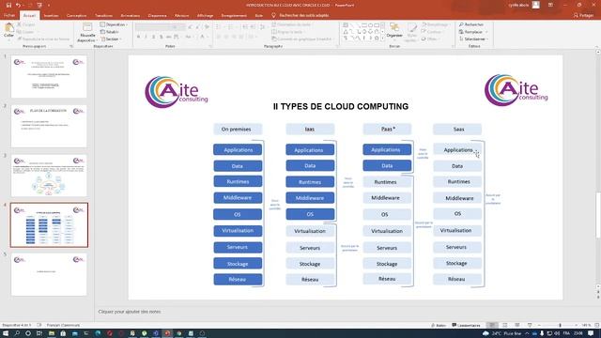The width and height of the screenshot is (601, 338).
Task: Select slide 2 Plan de la formation thumbnail
Action: (49, 126)
